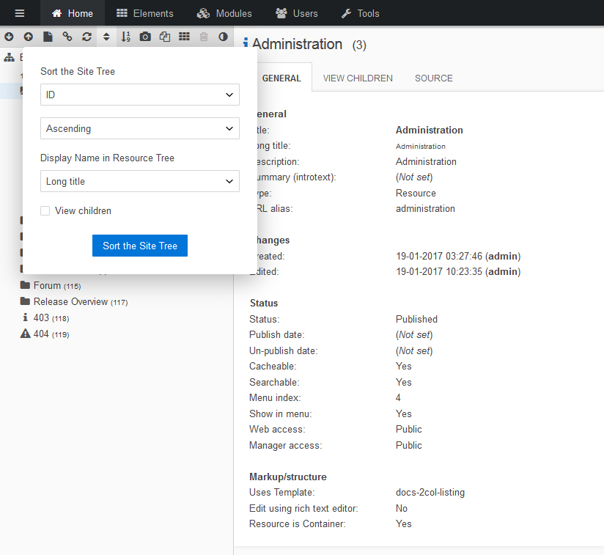
Task: Enable the View children checkbox
Action: click(x=45, y=210)
